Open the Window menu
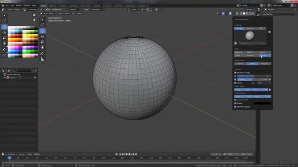The width and height of the screenshot is (298, 167). coord(27,6)
